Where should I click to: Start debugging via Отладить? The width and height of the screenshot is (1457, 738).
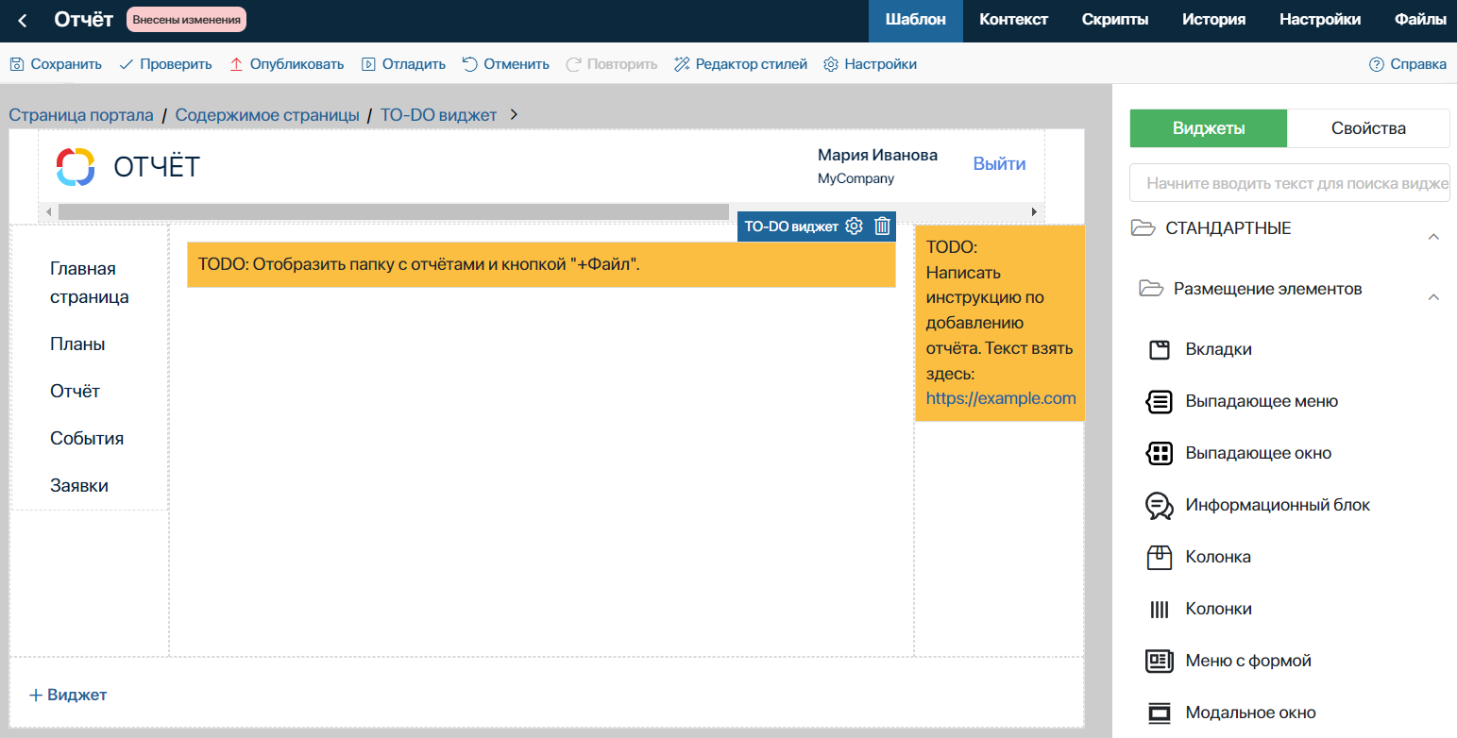403,64
